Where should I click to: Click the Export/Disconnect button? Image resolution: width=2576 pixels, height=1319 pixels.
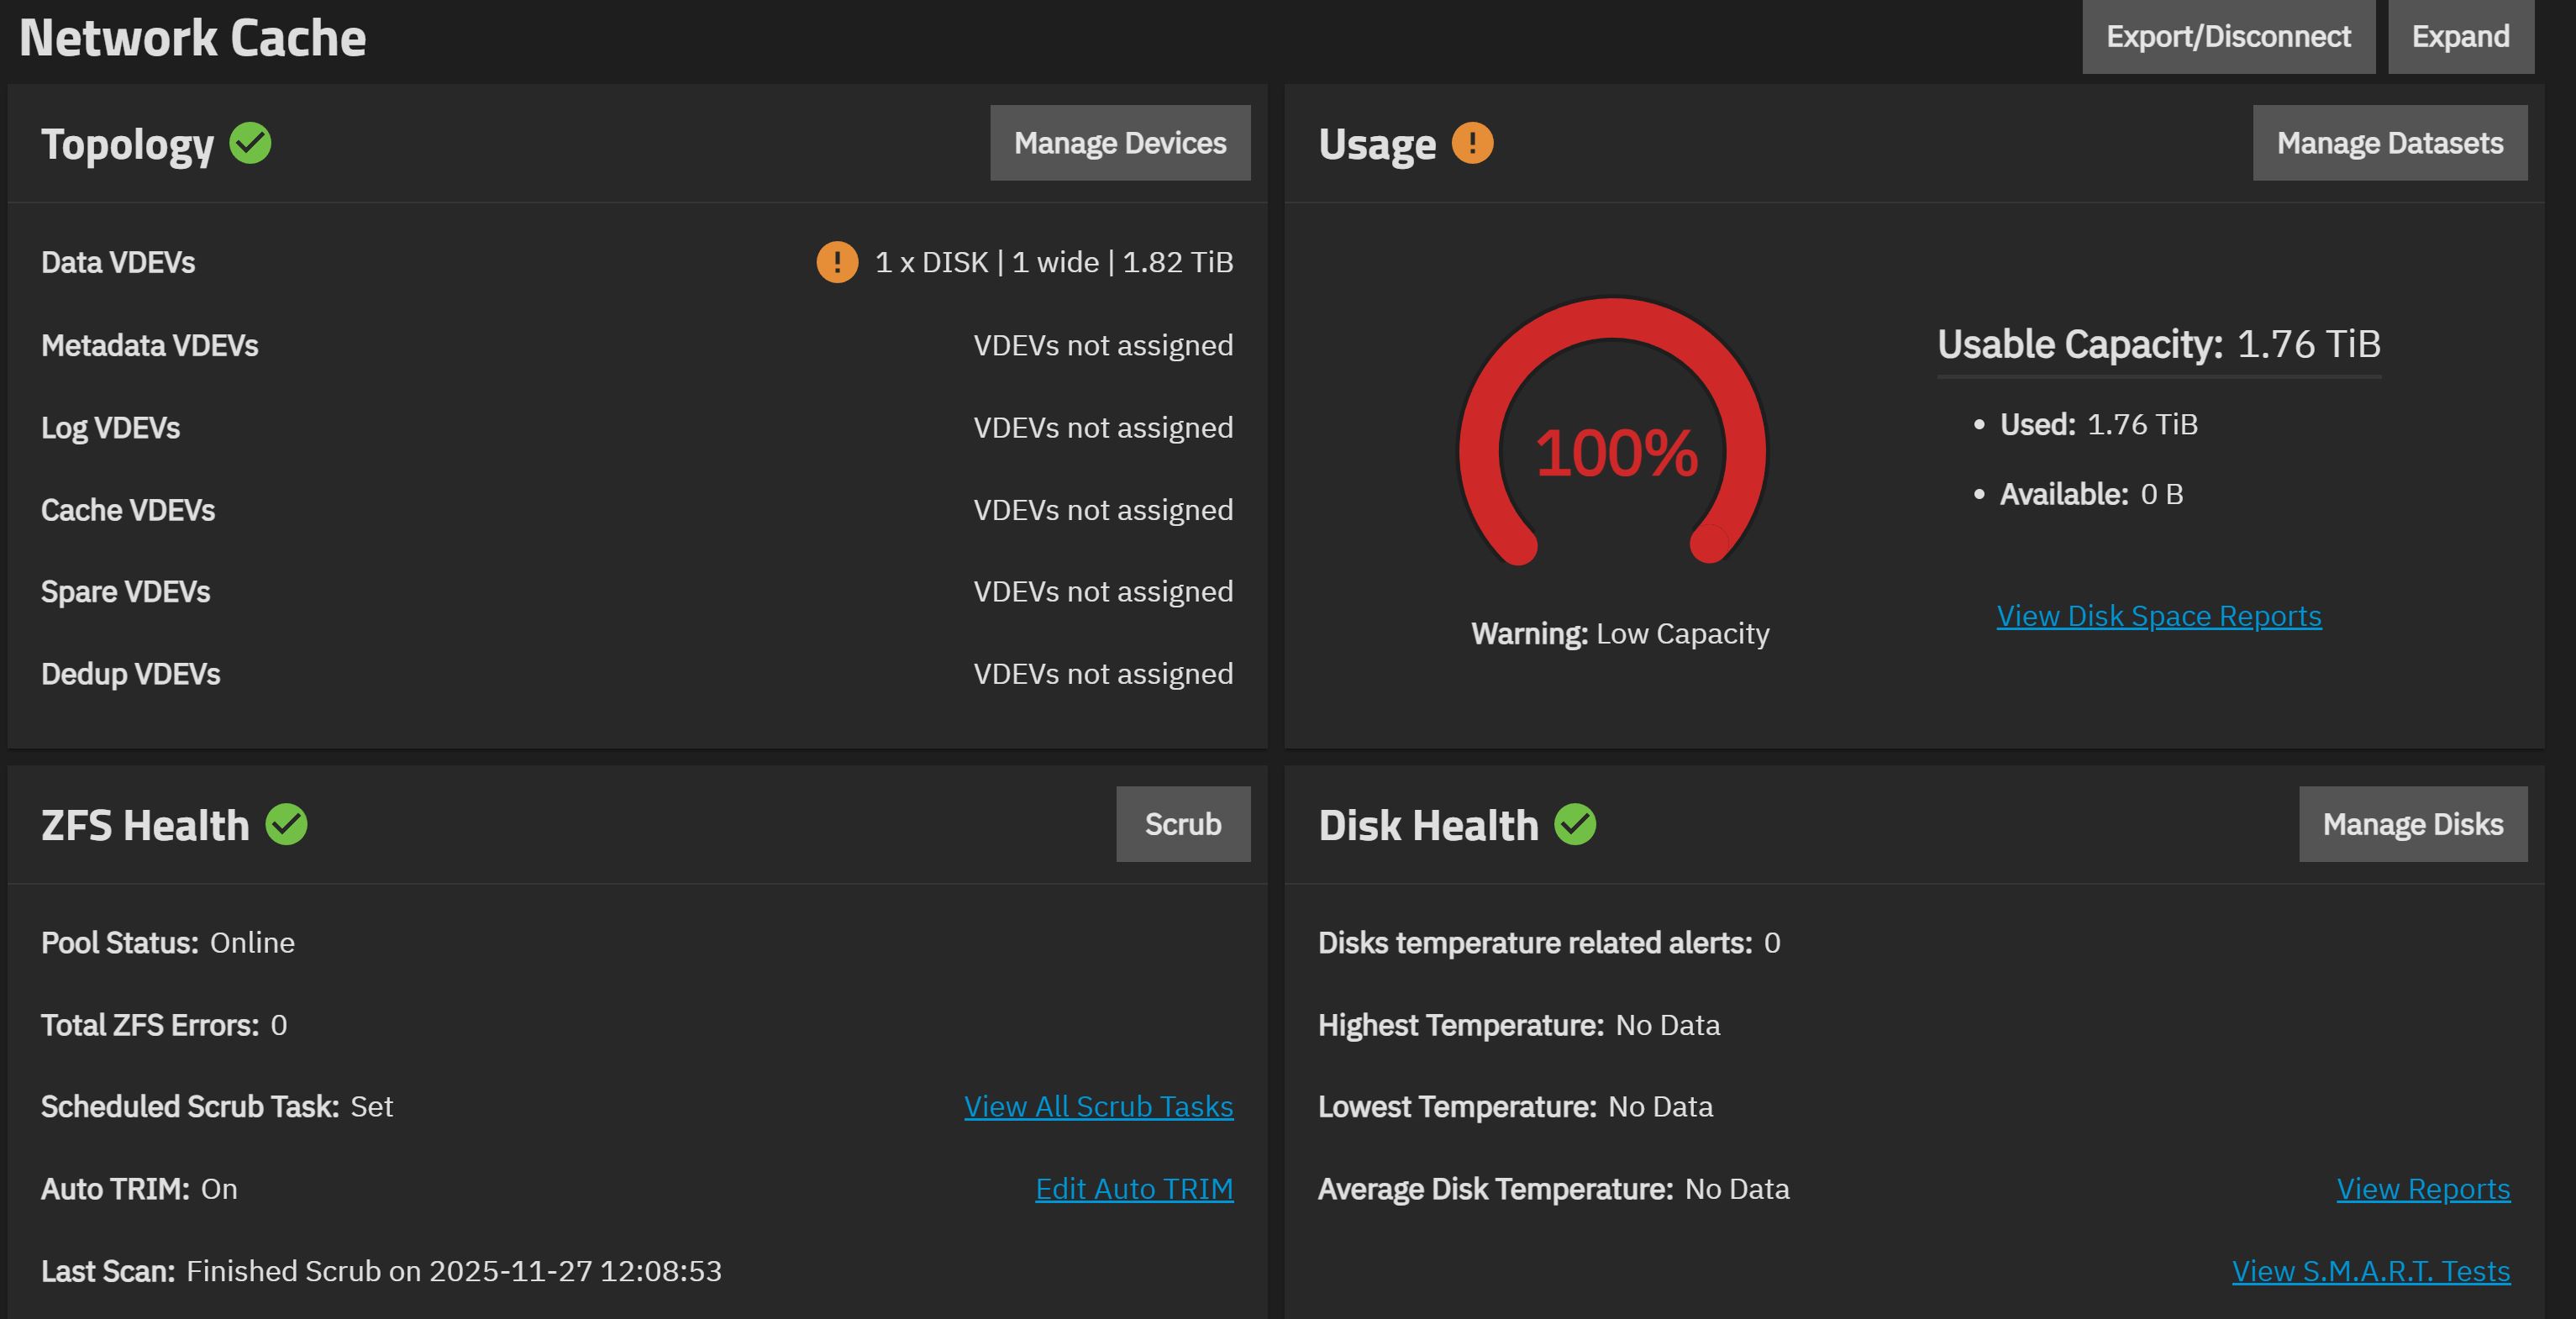[x=2228, y=37]
